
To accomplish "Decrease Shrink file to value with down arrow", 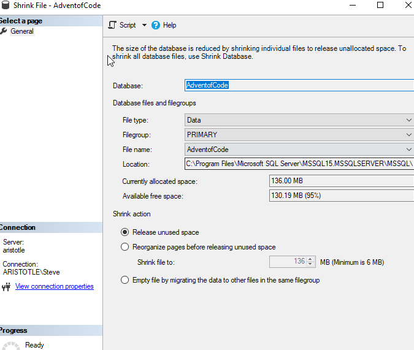I will [x=310, y=264].
